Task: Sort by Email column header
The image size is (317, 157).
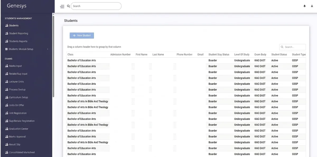Action: (x=201, y=54)
